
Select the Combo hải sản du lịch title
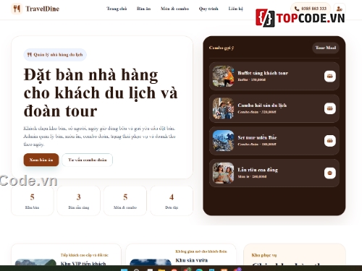pos(262,106)
